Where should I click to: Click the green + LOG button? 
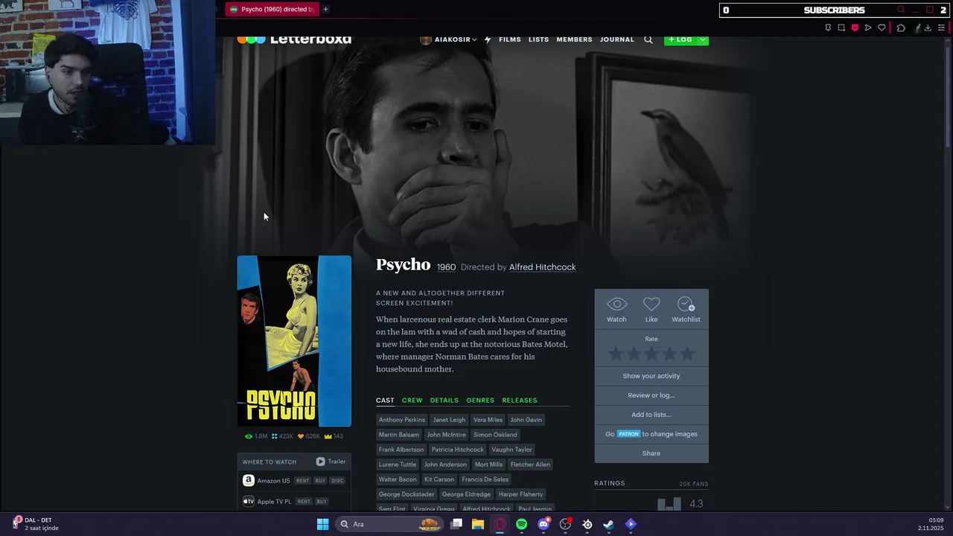pyautogui.click(x=681, y=39)
